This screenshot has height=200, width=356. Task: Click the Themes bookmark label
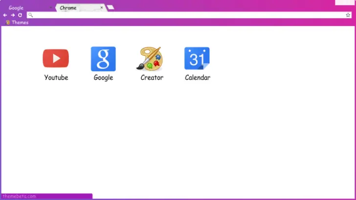coord(20,22)
